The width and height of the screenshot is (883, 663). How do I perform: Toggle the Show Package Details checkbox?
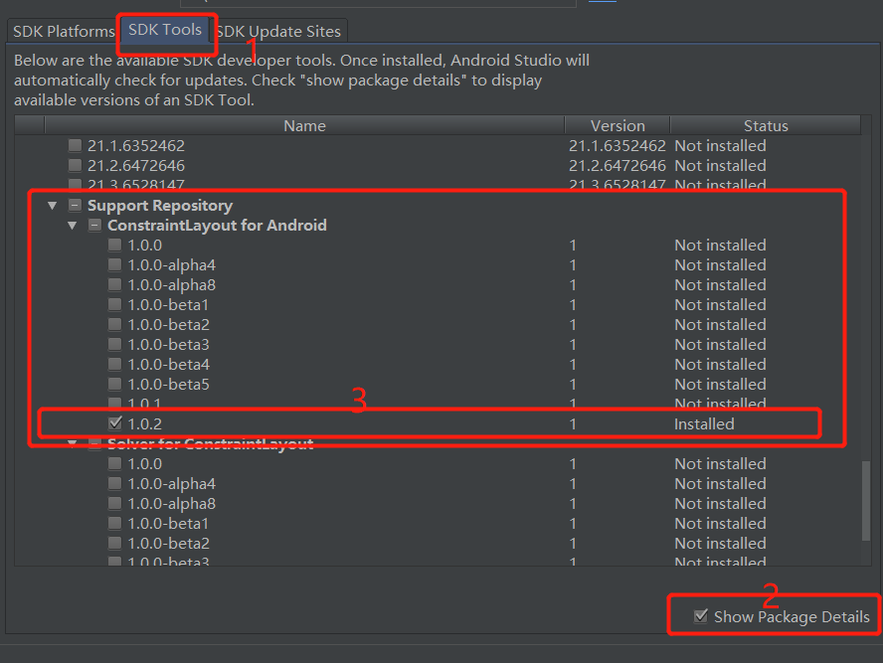coord(701,616)
